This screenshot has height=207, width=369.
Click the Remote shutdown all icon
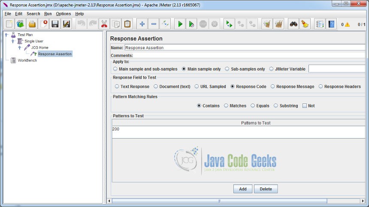tap(252, 24)
